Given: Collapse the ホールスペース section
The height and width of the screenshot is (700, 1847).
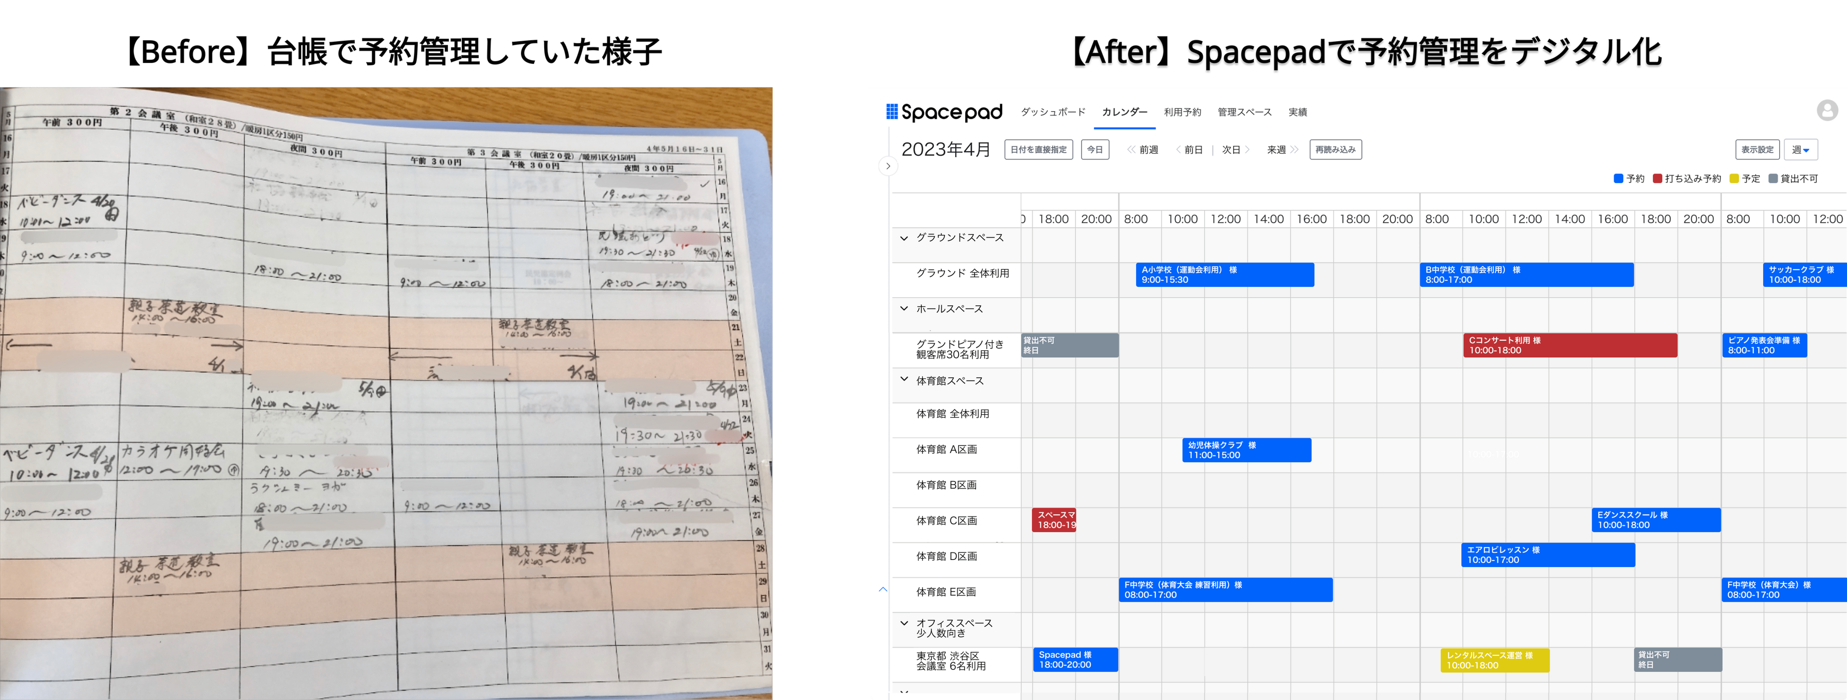Looking at the screenshot, I should tap(904, 308).
